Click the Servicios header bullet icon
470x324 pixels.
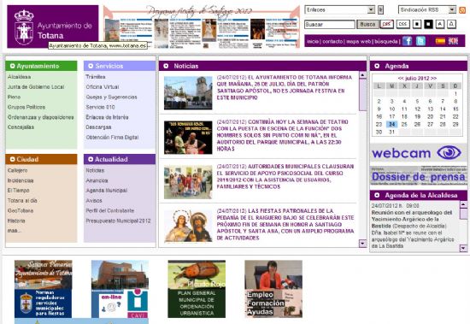91,66
